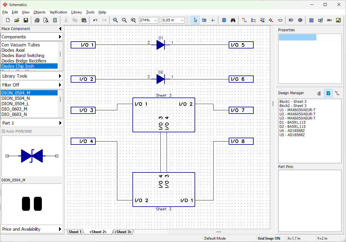Screen dimensions: 346x242
Task: Select the place wire tool
Action: pos(244,20)
